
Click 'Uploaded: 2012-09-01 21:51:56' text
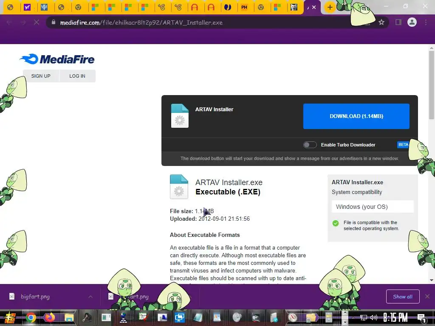click(210, 219)
